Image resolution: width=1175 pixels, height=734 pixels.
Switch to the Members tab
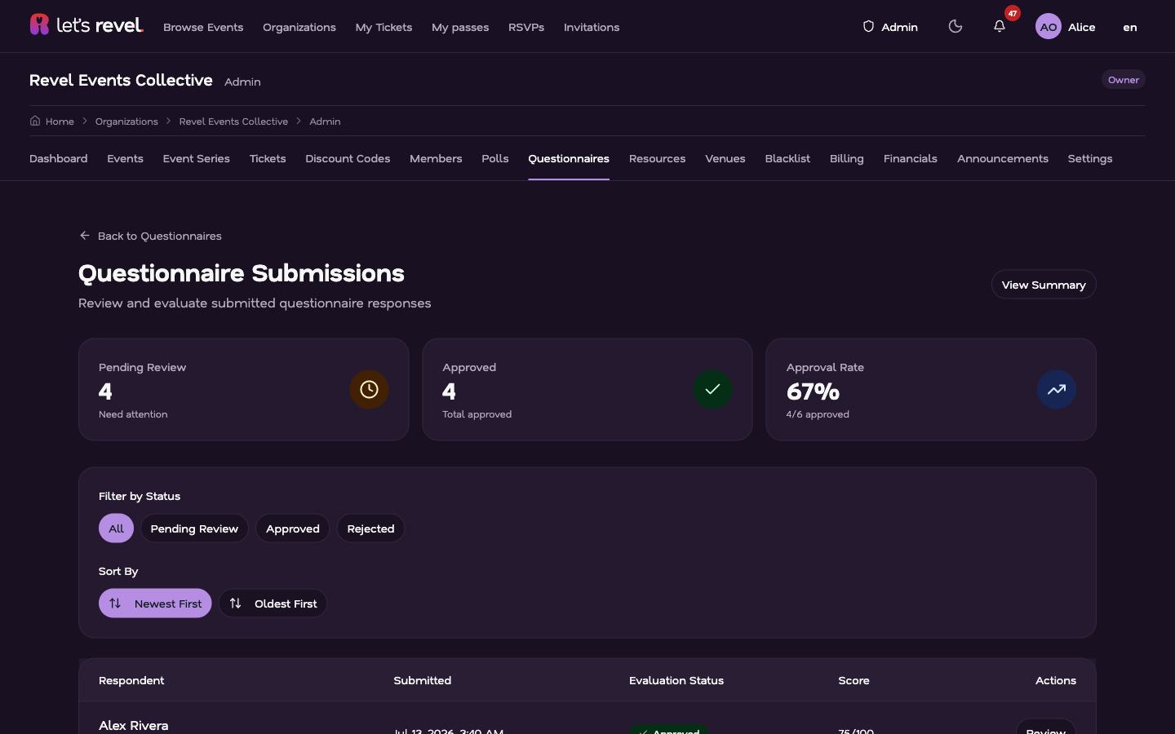coord(436,158)
